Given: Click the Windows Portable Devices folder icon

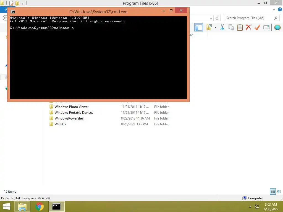Looking at the screenshot, I should pos(51,113).
